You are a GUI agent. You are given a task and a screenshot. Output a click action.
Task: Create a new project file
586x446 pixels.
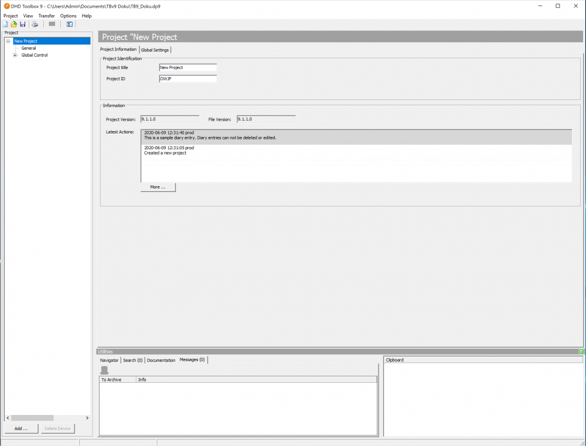[6, 24]
